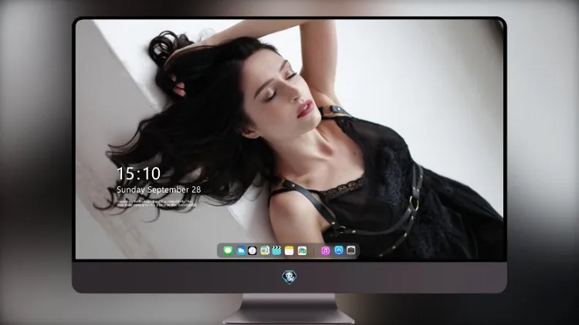The height and width of the screenshot is (325, 579).
Task: Click the 15:10 clock widget
Action: click(138, 173)
